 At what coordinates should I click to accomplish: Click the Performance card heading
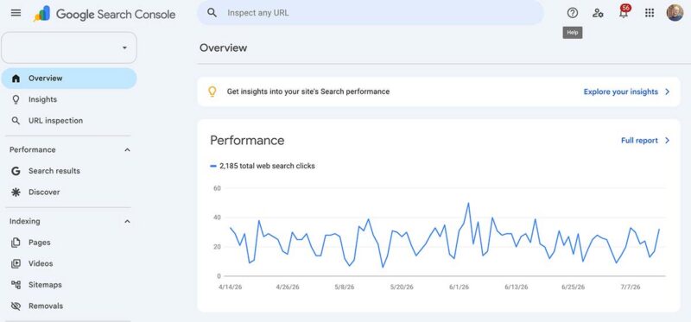click(x=247, y=141)
